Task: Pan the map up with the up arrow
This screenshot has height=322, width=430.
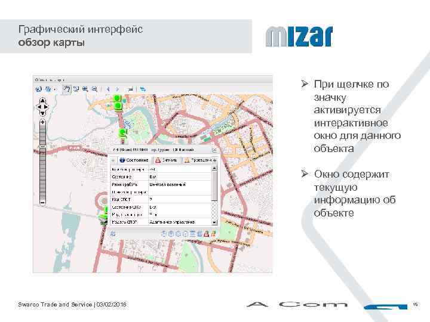Action: coord(42,101)
